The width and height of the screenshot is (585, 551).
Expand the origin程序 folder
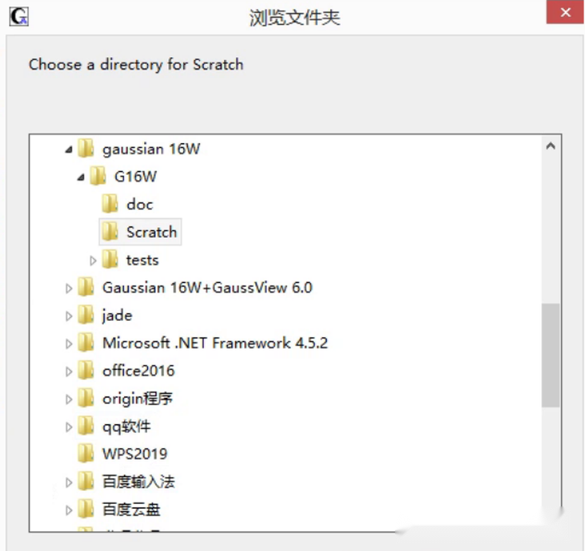pos(69,399)
